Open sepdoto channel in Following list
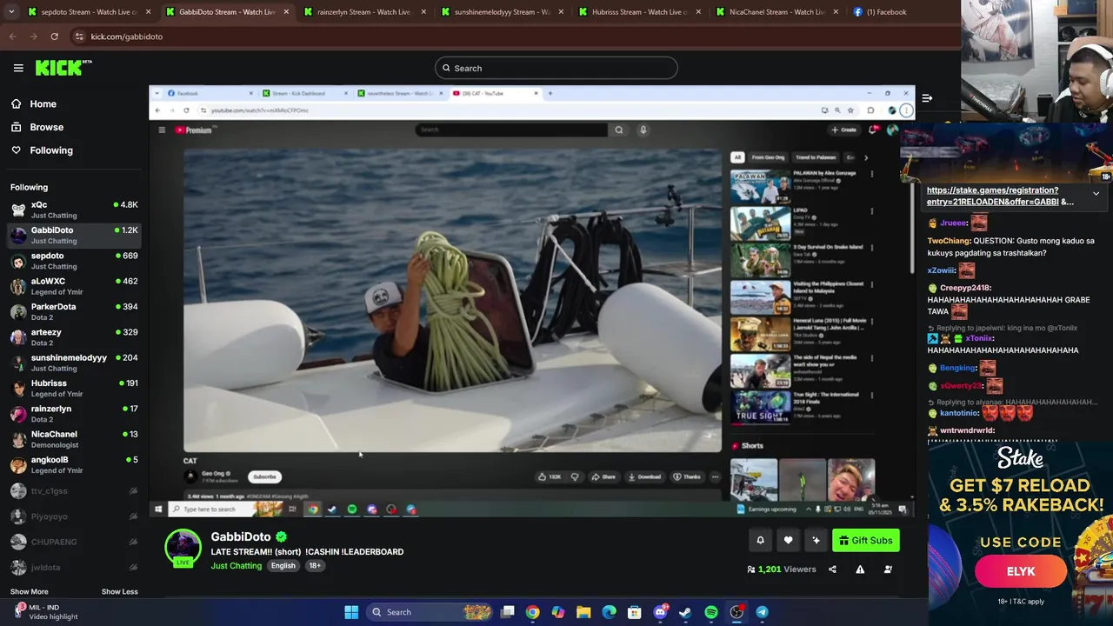Screen dimensions: 1113x626 pos(74,261)
